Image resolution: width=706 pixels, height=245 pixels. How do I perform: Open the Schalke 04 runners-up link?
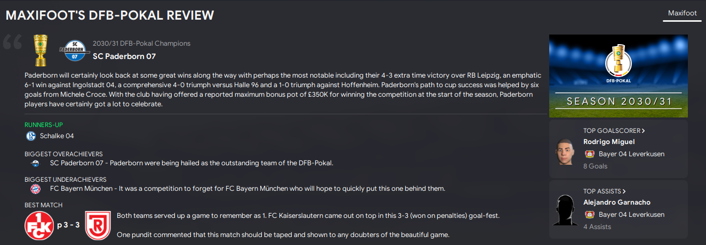[57, 136]
